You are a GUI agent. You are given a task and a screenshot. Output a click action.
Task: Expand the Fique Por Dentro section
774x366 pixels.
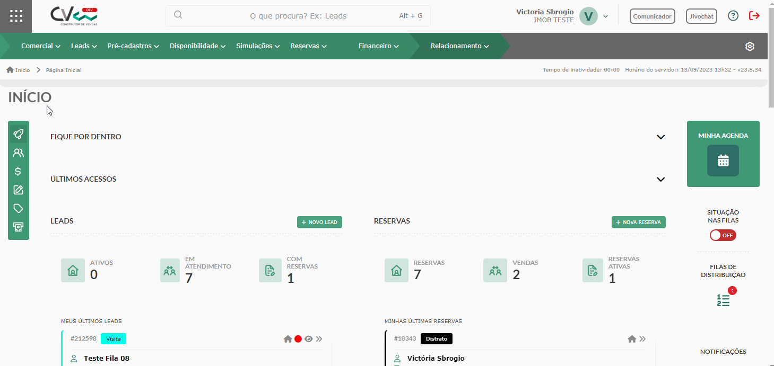tap(660, 137)
